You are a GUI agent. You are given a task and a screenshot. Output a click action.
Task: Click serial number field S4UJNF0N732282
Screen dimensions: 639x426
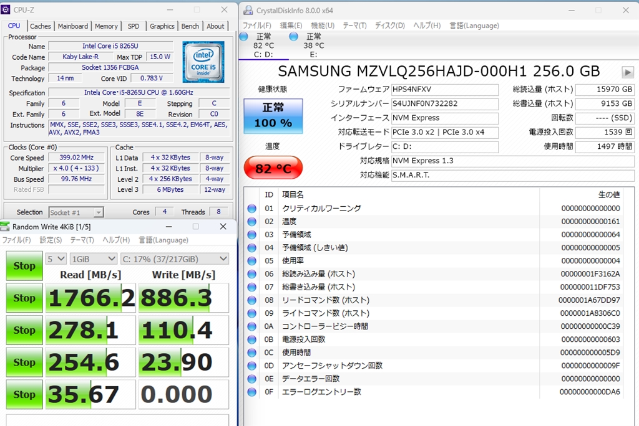point(444,104)
